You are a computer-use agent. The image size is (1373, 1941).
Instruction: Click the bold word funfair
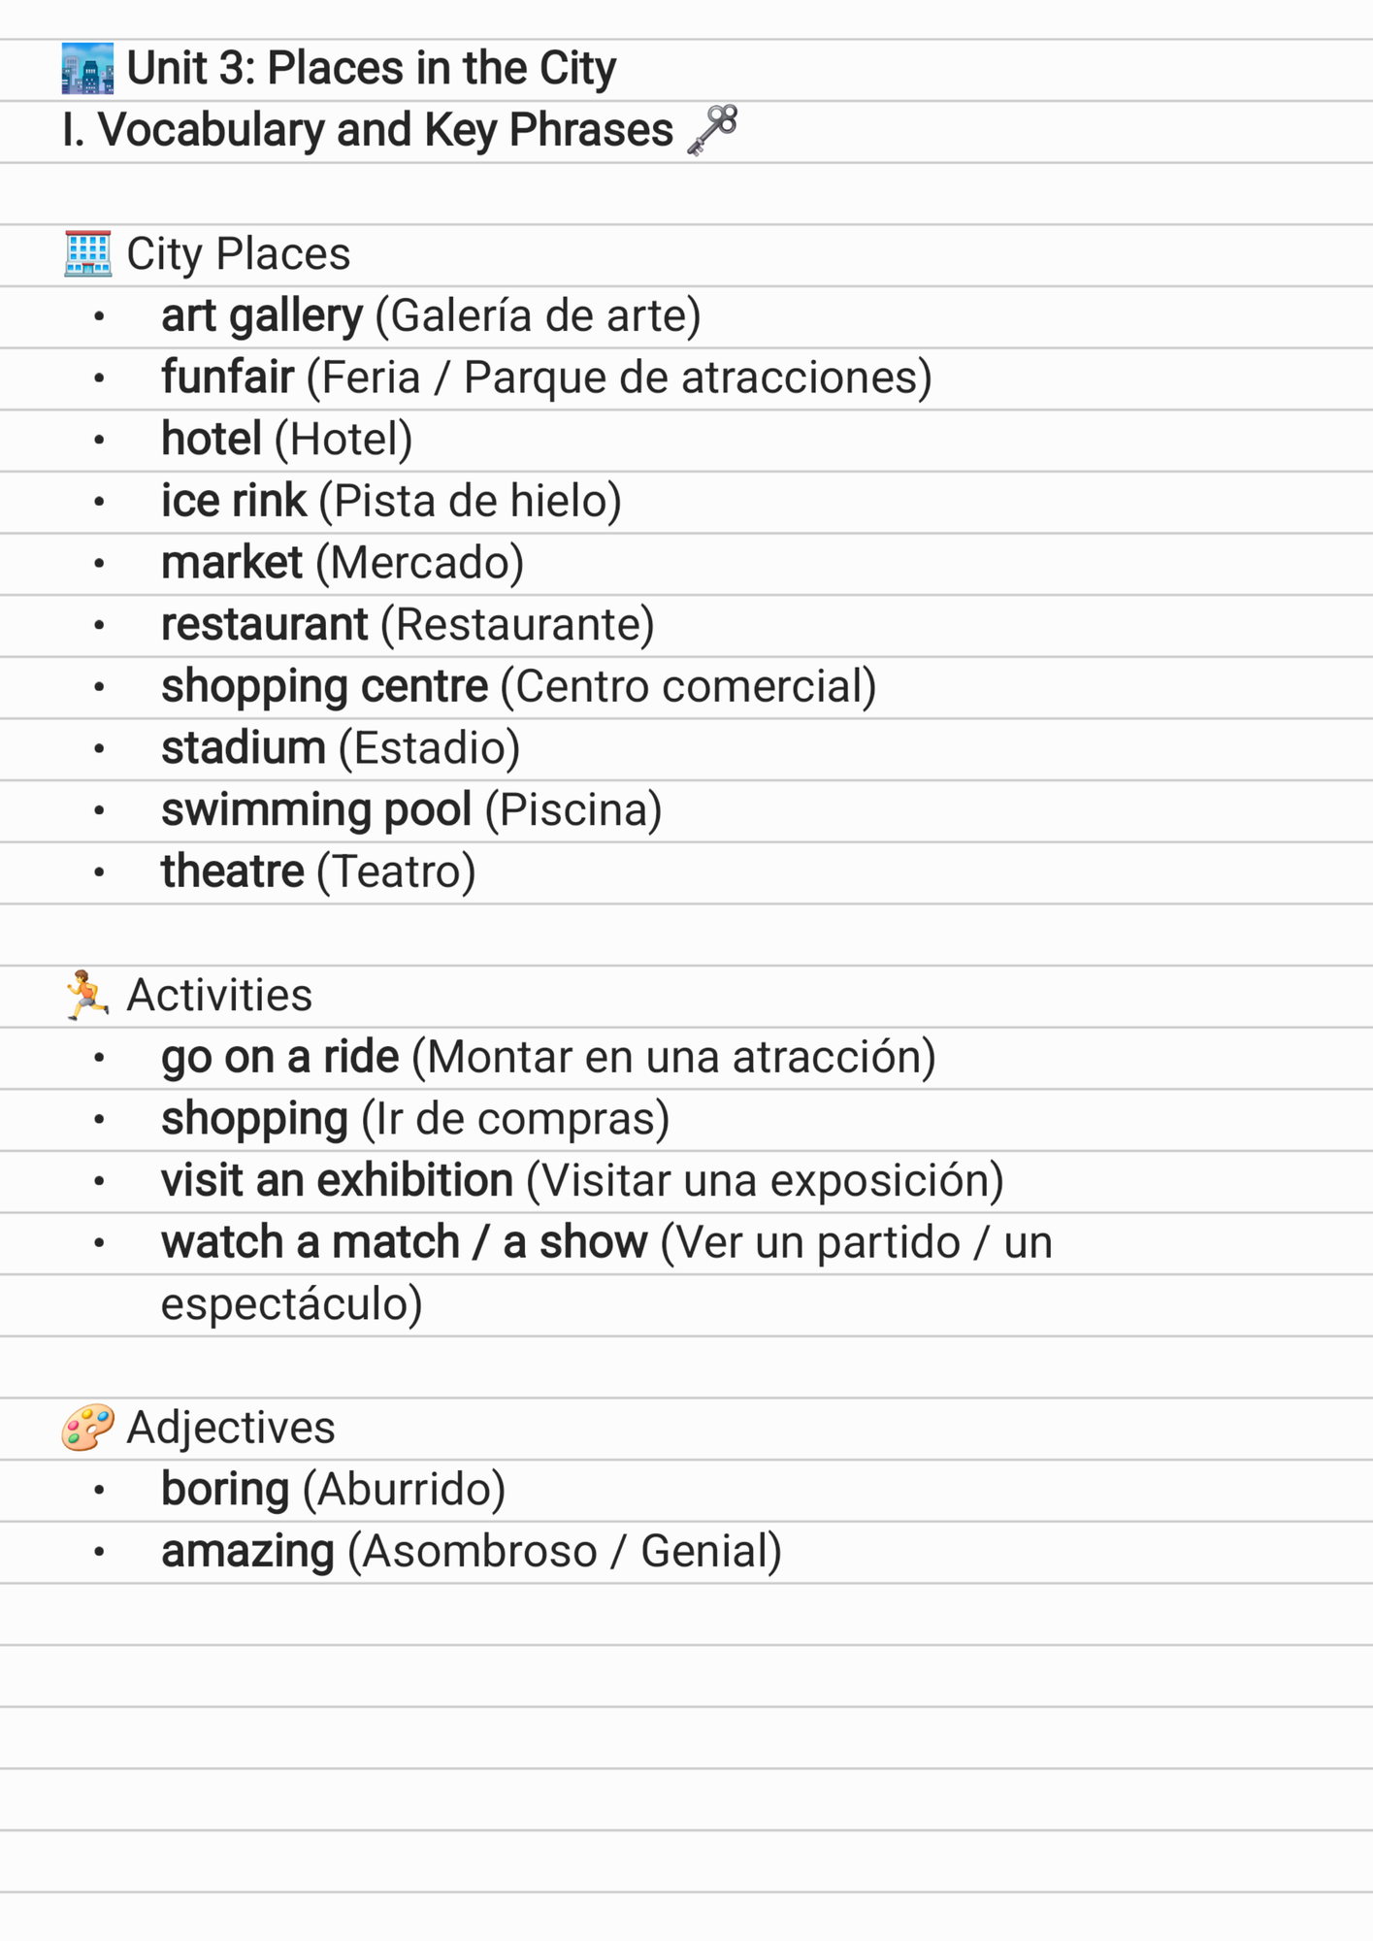click(x=227, y=377)
